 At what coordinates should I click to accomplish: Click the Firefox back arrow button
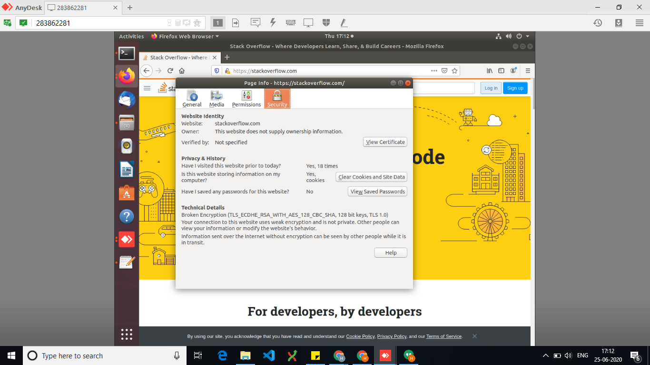click(147, 71)
